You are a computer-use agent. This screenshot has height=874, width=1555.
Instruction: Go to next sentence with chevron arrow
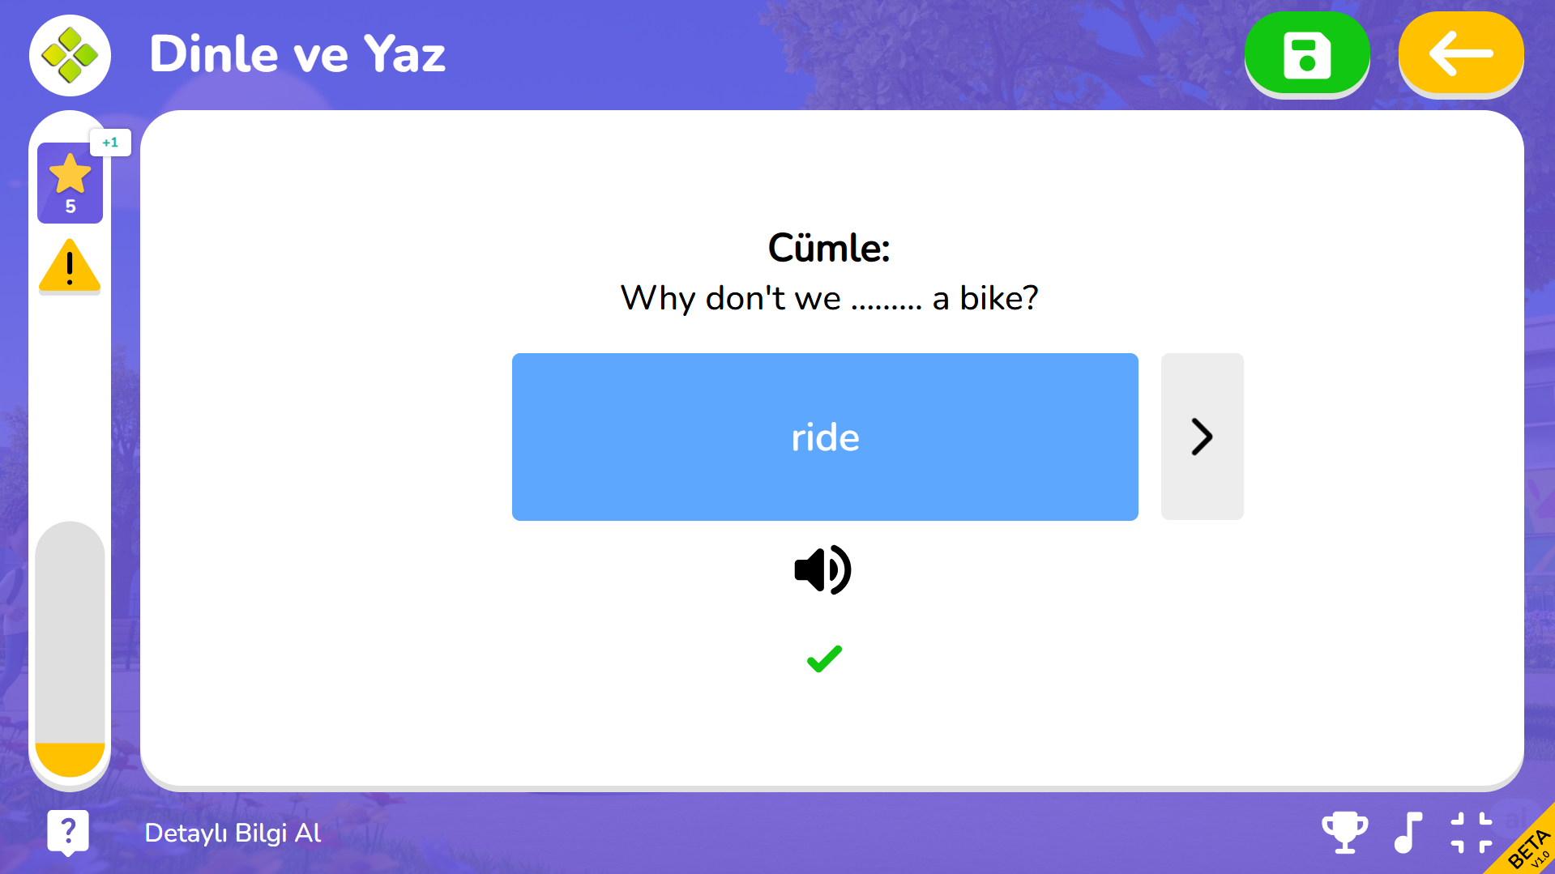(1202, 437)
